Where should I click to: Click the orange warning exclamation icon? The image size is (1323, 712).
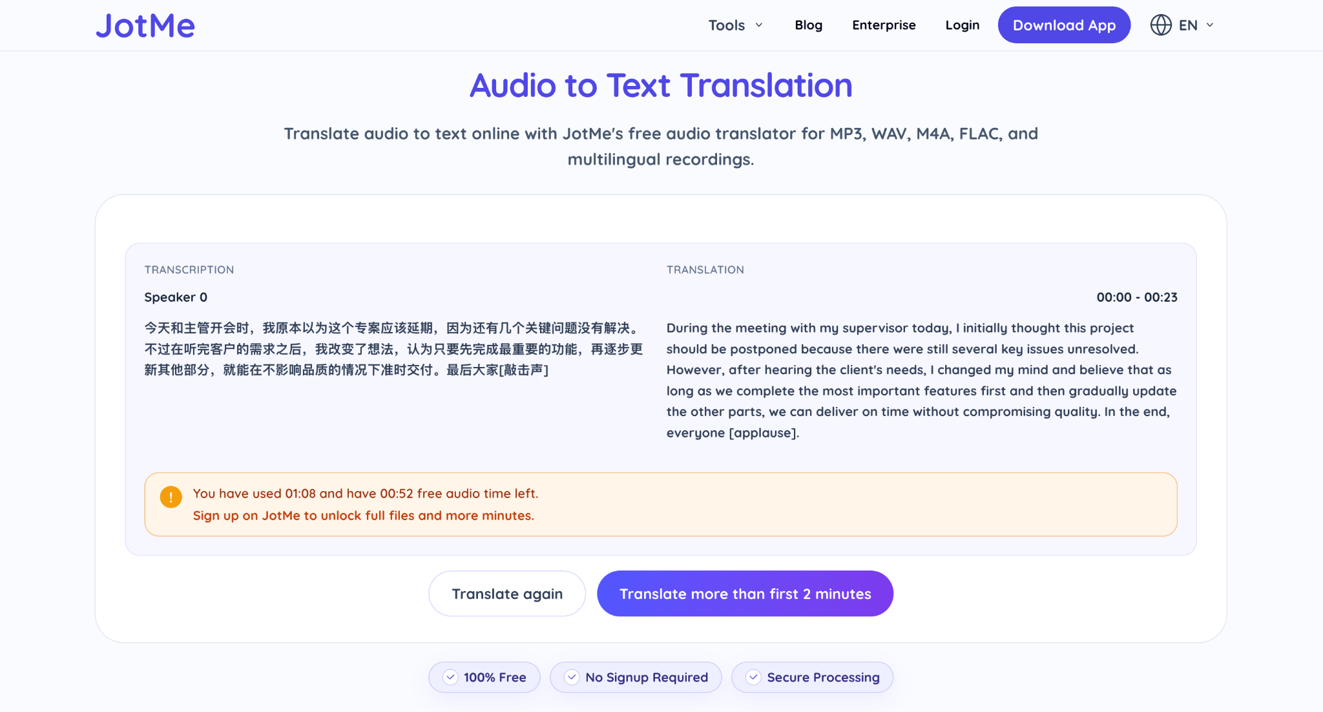click(x=171, y=497)
